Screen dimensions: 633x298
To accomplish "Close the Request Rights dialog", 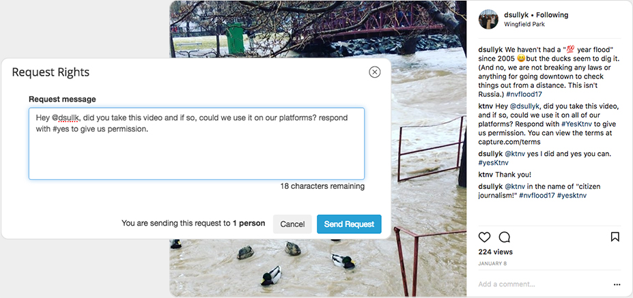I will [x=375, y=72].
